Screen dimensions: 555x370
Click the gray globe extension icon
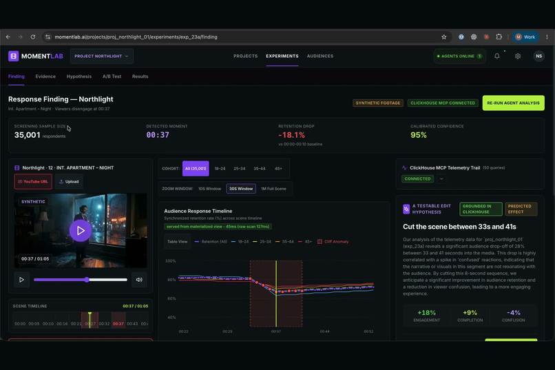pyautogui.click(x=474, y=37)
